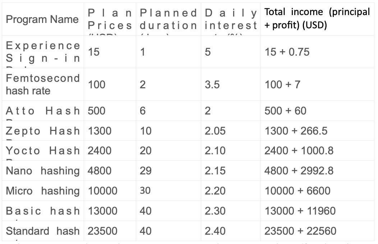Viewport: 378px width, 244px height.
Task: Click the Total income header cell
Action: (x=317, y=19)
